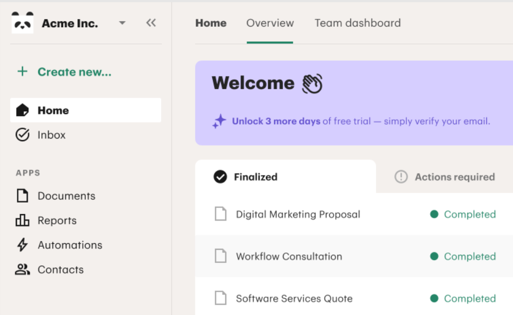Open the Digital Marketing Proposal document
Screen dimensions: 513x315
(298, 214)
